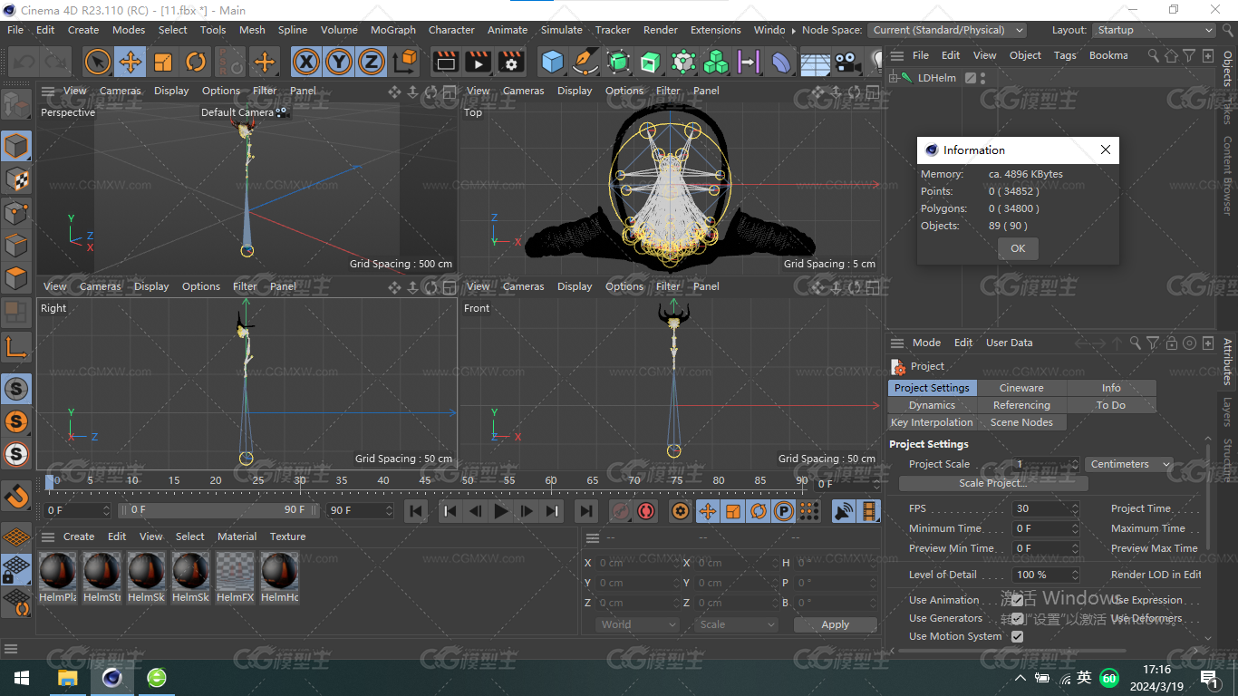Uncheck Use Motion System checkbox
Viewport: 1238px width, 696px height.
click(1018, 636)
